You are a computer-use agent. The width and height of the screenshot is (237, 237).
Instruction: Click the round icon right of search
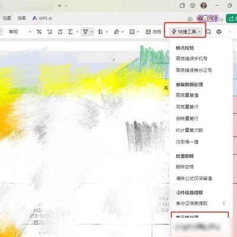[x=219, y=32]
